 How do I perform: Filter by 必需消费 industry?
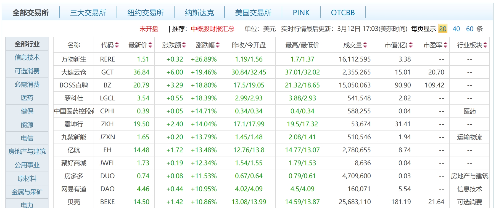click(27, 84)
